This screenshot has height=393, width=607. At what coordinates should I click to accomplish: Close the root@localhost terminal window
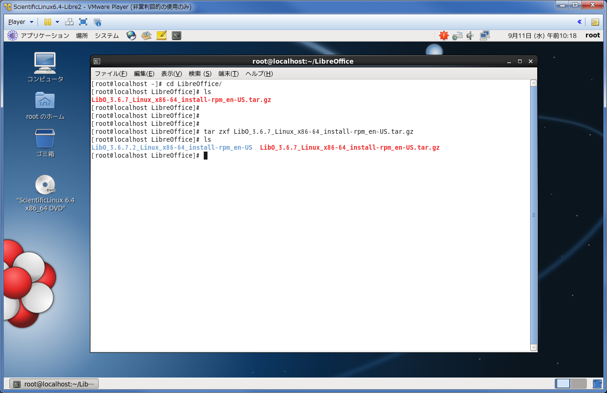point(531,61)
